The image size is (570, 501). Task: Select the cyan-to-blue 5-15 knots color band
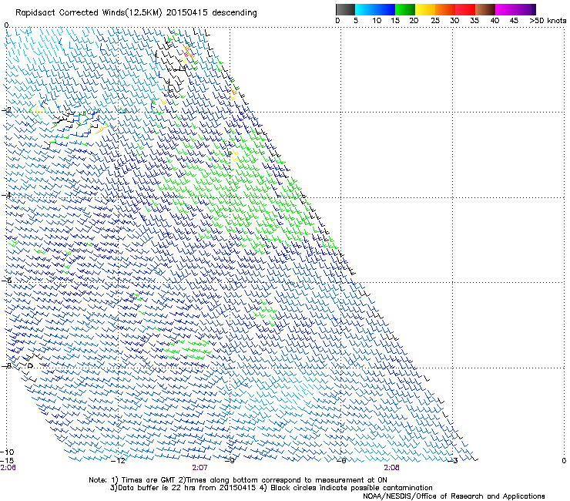[375, 9]
